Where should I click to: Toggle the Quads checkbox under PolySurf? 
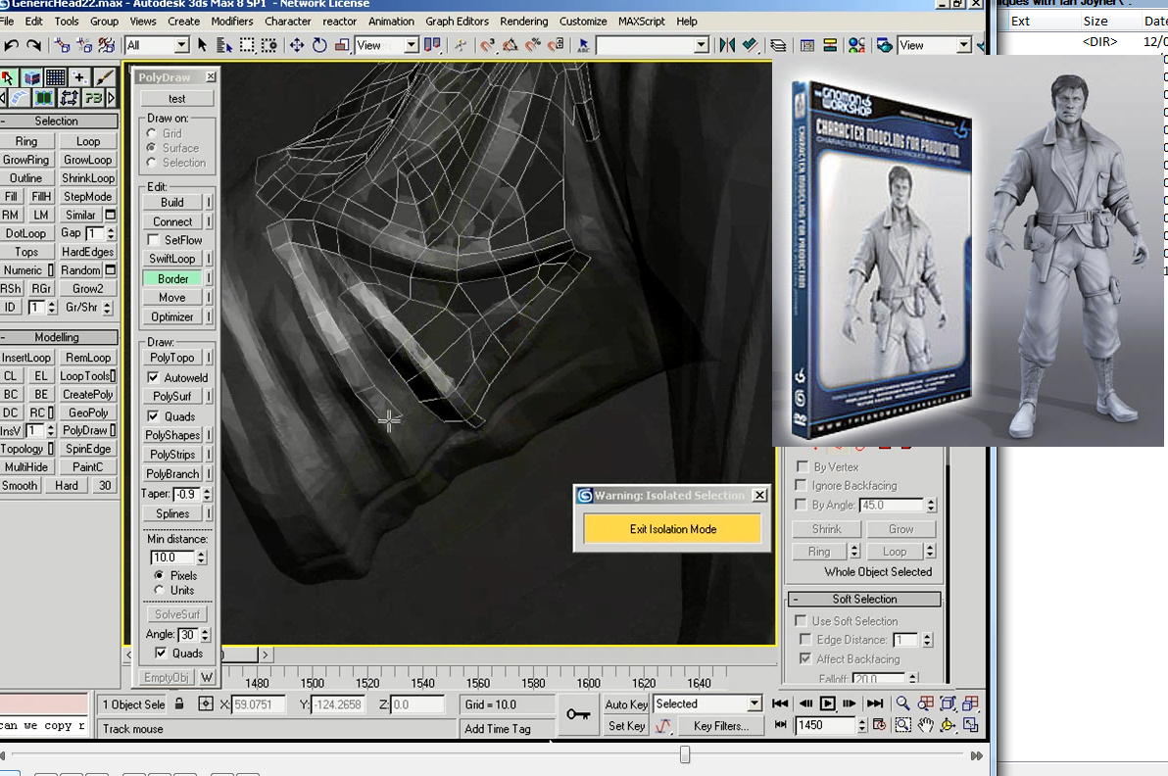pos(154,416)
